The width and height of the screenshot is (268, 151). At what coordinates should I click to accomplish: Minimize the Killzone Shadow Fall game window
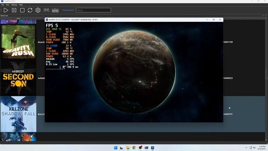[207, 20]
